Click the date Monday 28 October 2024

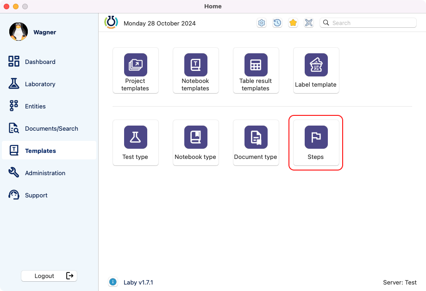(x=159, y=23)
